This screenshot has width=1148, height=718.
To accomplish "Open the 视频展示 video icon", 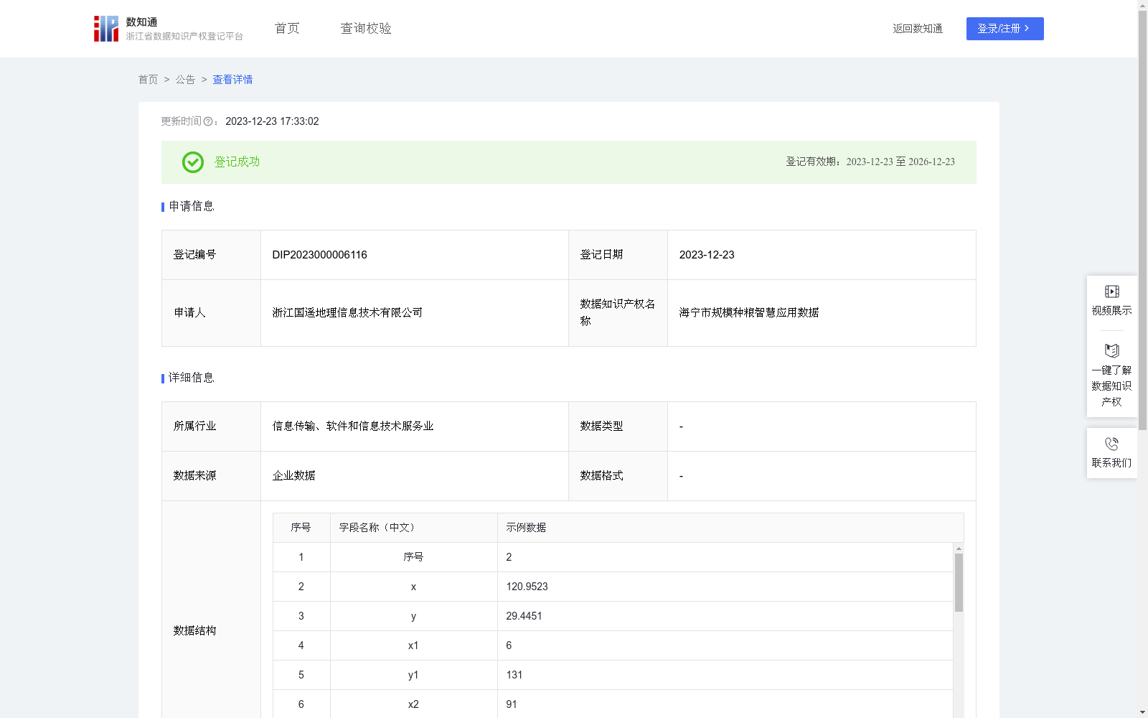I will [x=1111, y=292].
